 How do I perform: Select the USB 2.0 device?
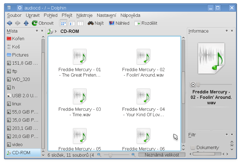23,96
